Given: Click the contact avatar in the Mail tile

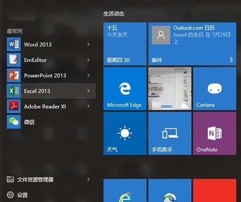Looking at the screenshot, I should (161, 35).
